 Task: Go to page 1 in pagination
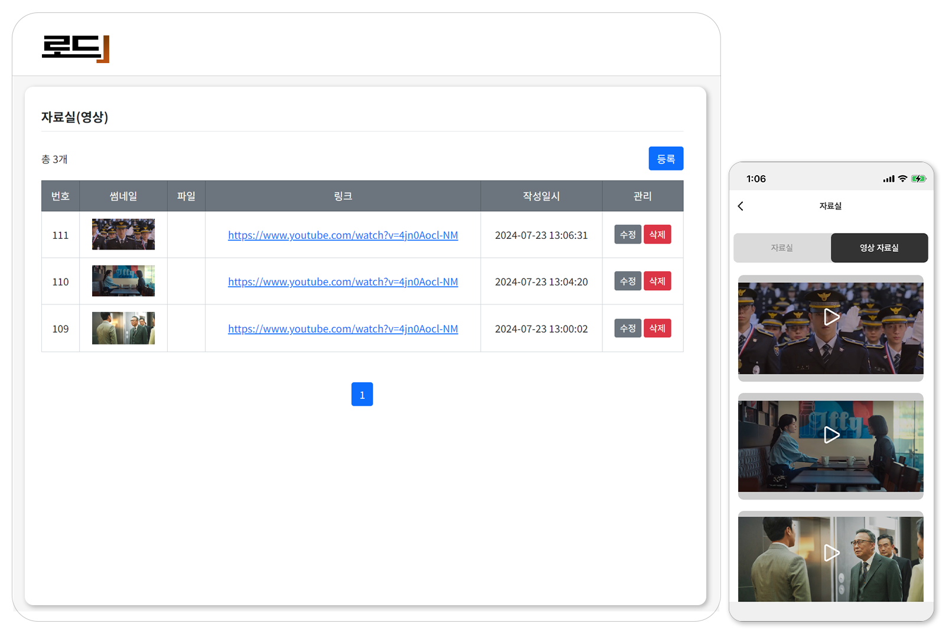(362, 394)
